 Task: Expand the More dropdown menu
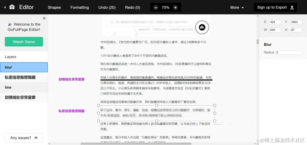(x=237, y=8)
